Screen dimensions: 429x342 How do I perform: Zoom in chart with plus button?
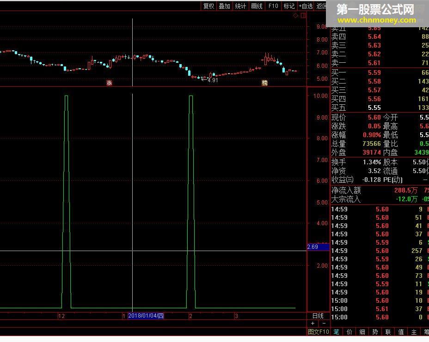click(x=313, y=324)
